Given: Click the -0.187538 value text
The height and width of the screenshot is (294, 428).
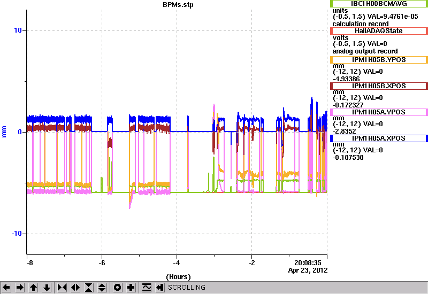Looking at the screenshot, I should pyautogui.click(x=348, y=157).
